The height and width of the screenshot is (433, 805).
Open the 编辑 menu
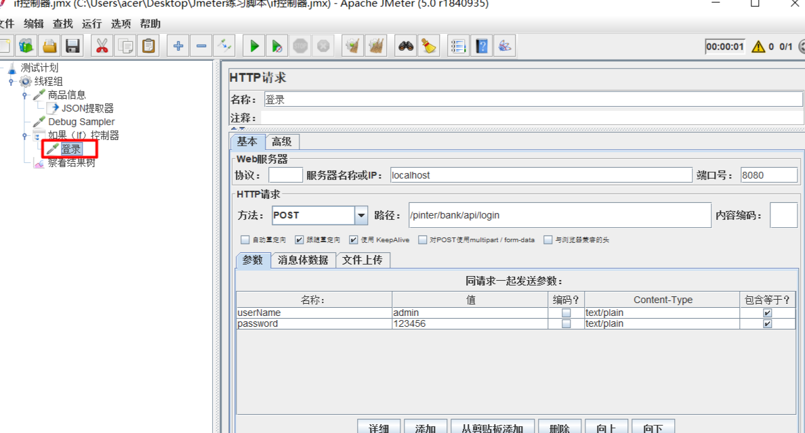(x=34, y=24)
